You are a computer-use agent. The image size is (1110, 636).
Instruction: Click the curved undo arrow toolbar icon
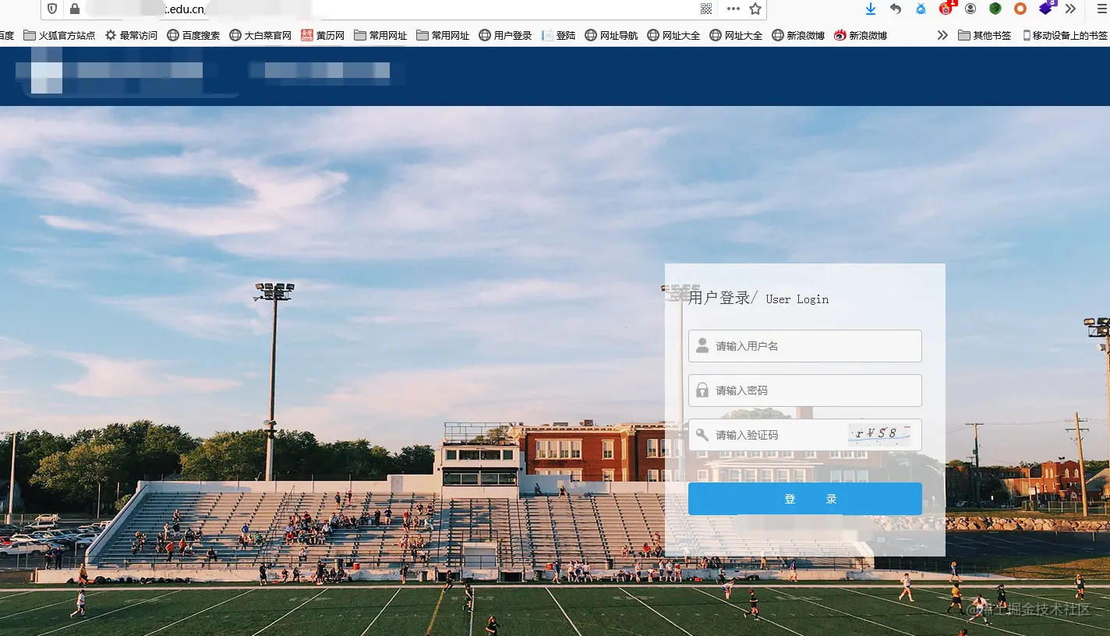(896, 9)
